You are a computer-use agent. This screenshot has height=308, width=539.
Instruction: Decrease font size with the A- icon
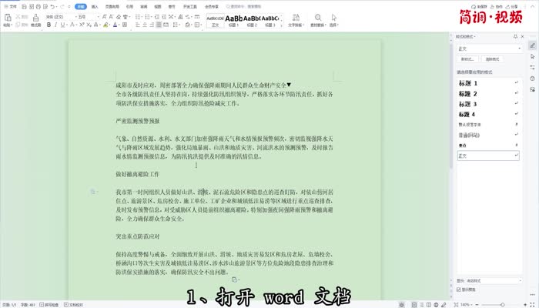pos(112,16)
